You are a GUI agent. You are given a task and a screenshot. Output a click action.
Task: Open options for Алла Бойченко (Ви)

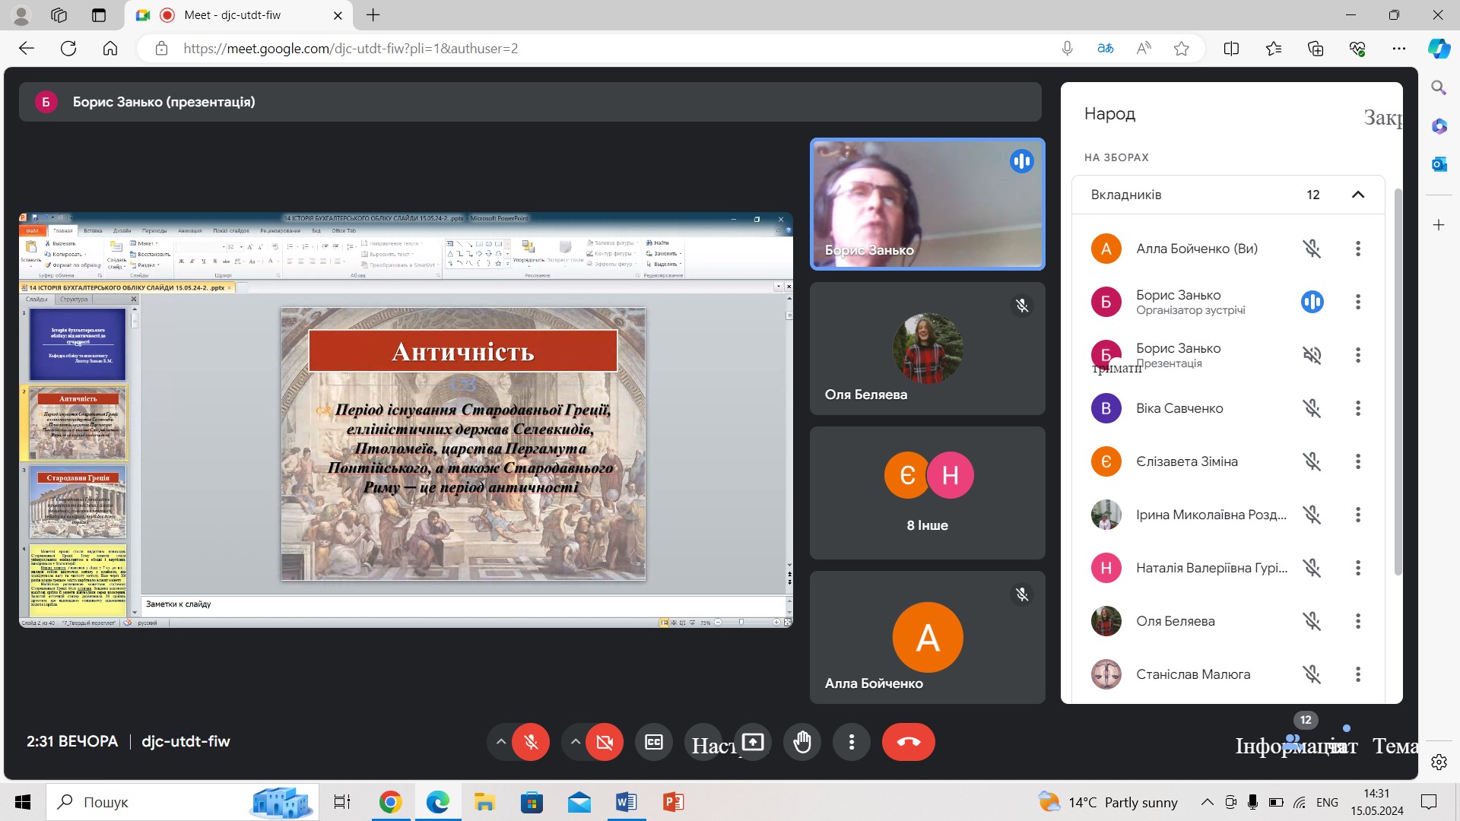[1358, 249]
